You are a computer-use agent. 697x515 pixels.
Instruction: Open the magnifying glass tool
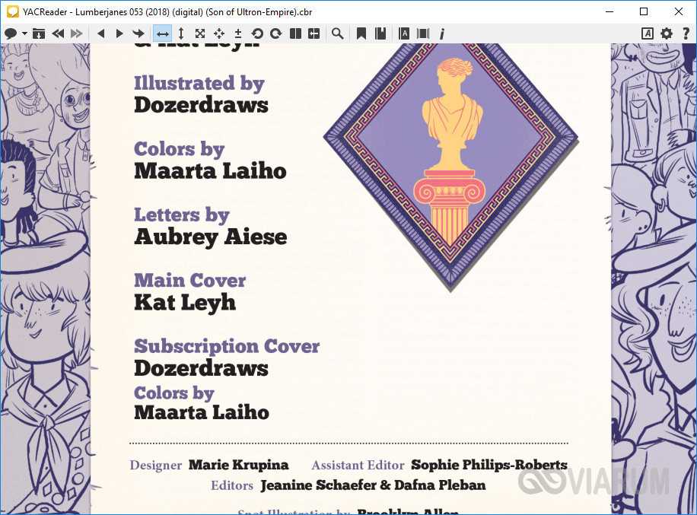click(337, 33)
